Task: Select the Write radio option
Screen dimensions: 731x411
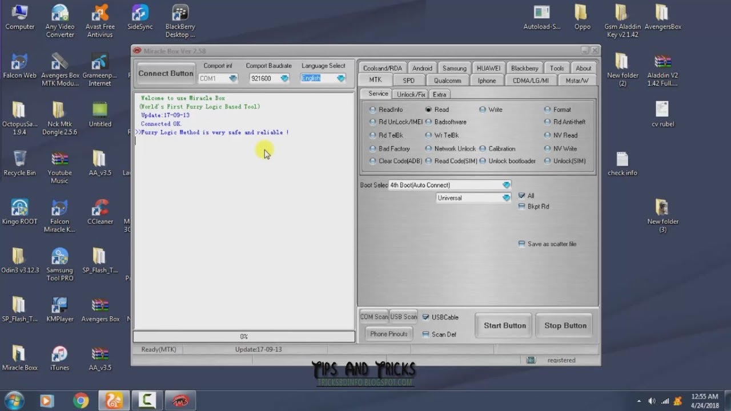Action: tap(491, 110)
